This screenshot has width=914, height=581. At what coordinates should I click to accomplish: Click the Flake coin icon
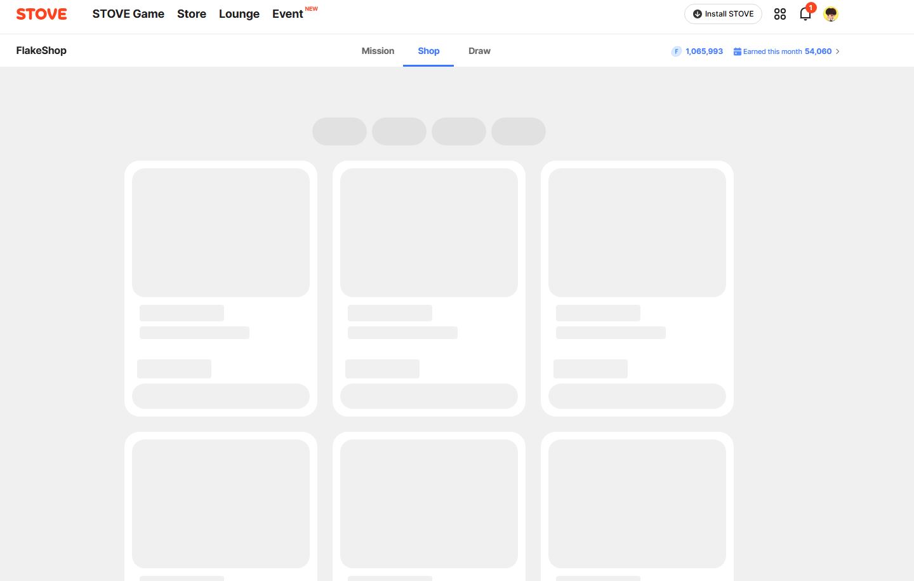tap(676, 51)
